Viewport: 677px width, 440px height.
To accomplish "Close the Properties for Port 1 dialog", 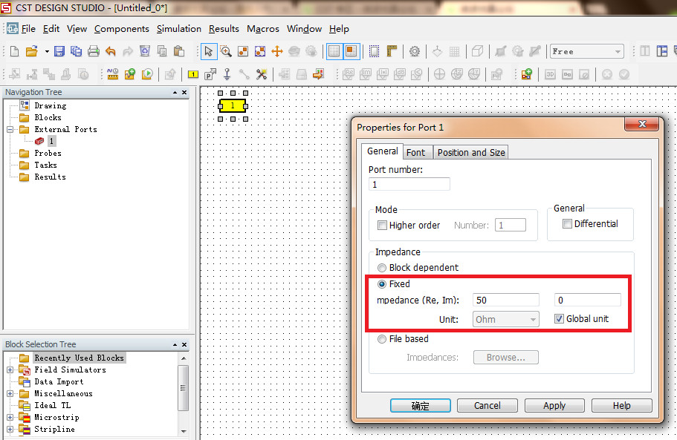I will 641,124.
